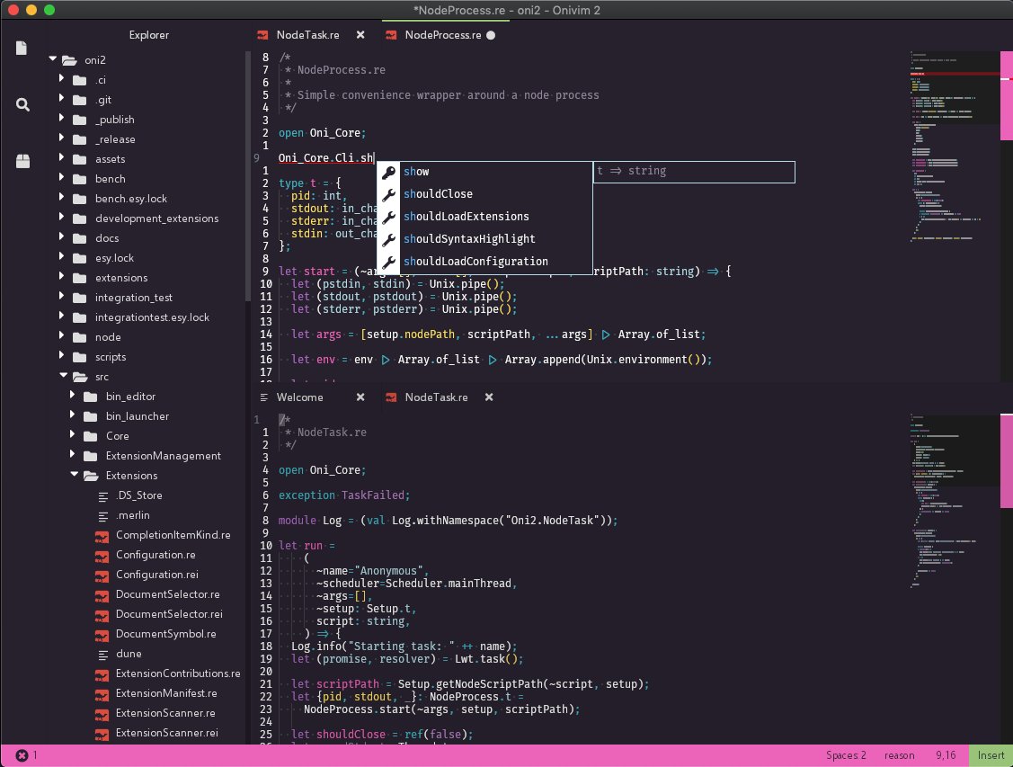Click the top editor pink scrollbar thumb
The width and height of the screenshot is (1013, 767).
(x=1007, y=95)
